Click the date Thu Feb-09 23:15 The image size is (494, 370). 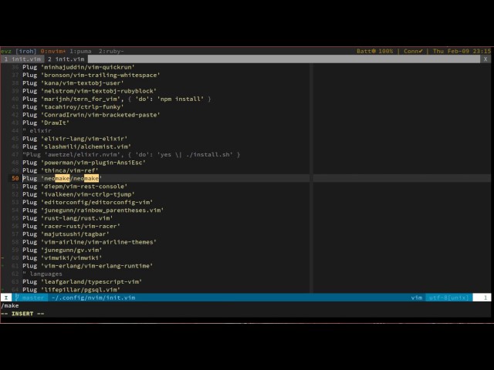click(x=462, y=51)
